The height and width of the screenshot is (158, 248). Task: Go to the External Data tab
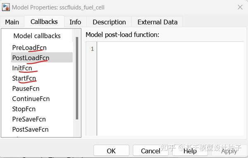(x=157, y=22)
